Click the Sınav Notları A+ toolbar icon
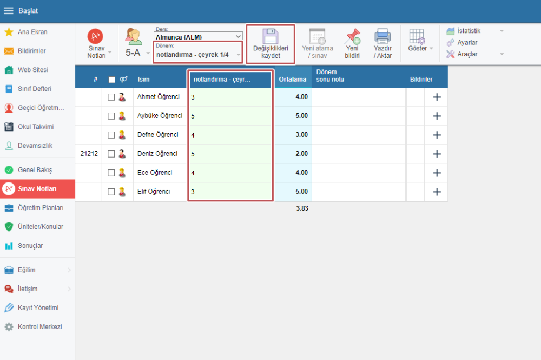The image size is (541, 360). (x=95, y=36)
